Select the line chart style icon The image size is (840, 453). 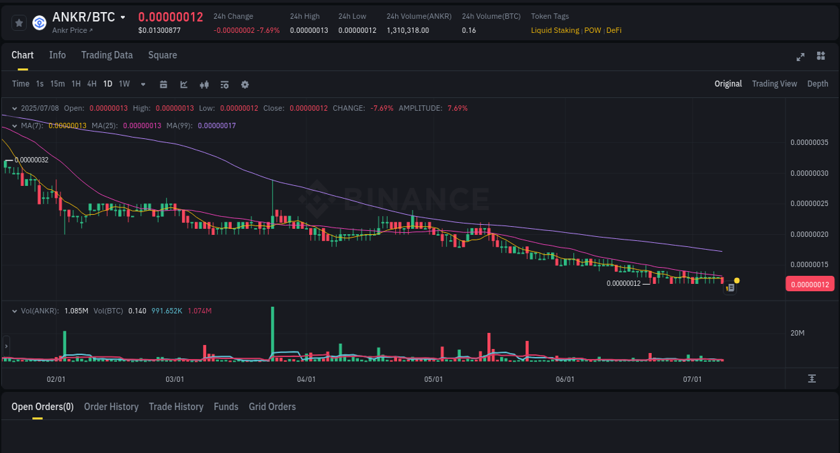click(x=183, y=84)
